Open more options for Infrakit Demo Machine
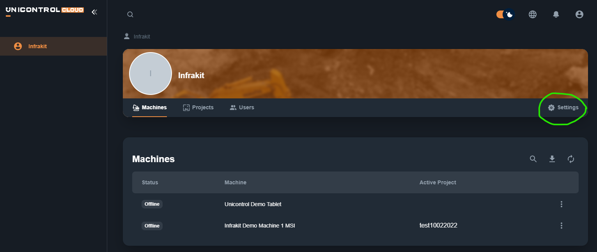This screenshot has width=597, height=252. 562,226
